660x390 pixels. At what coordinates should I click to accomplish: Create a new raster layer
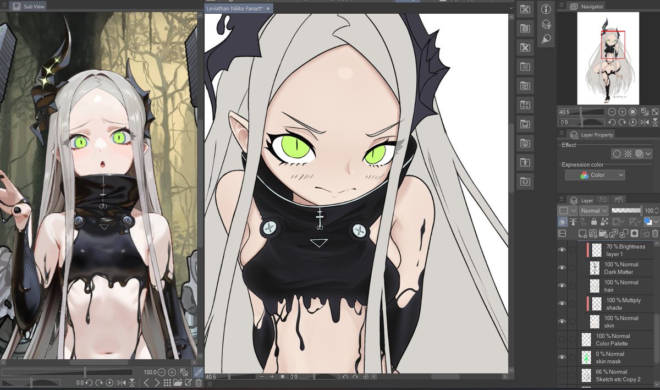click(x=582, y=234)
